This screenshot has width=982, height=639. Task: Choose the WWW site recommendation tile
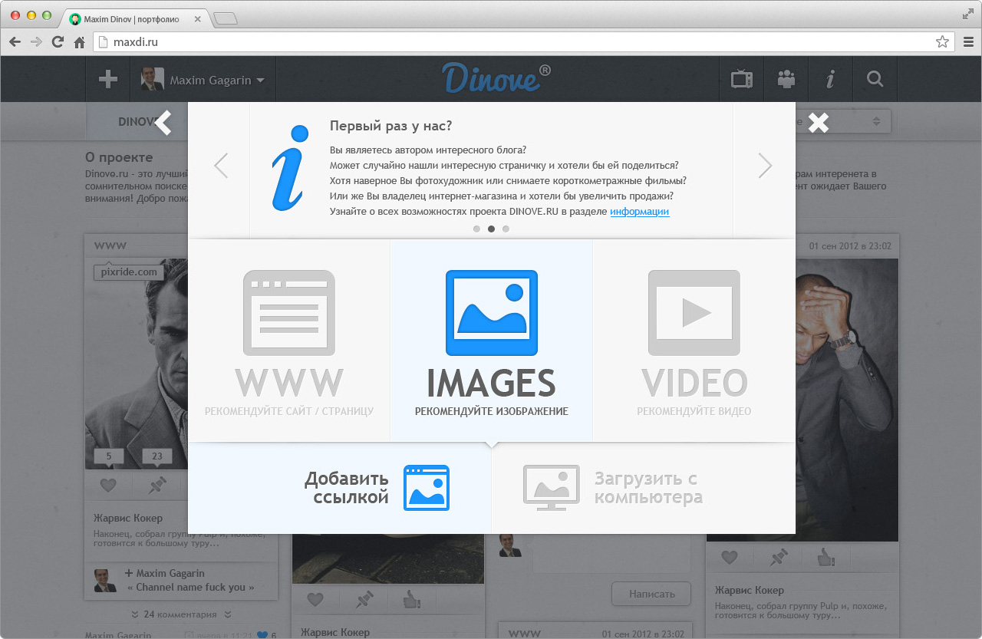coord(289,341)
